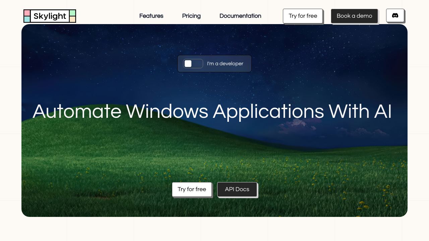Select the 'Book a demo' button
The image size is (429, 241).
pyautogui.click(x=354, y=16)
